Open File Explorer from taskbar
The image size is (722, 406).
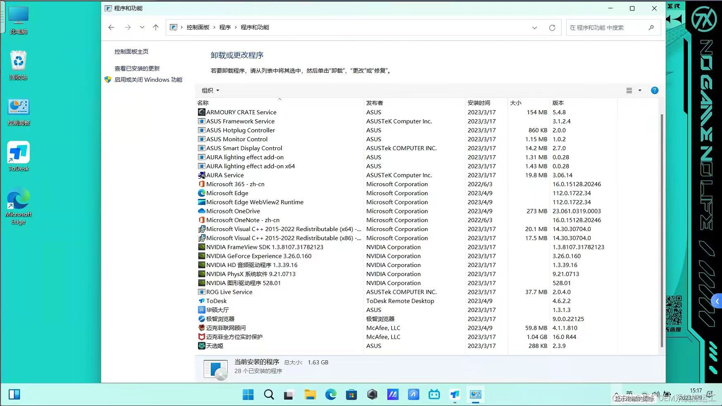point(310,395)
